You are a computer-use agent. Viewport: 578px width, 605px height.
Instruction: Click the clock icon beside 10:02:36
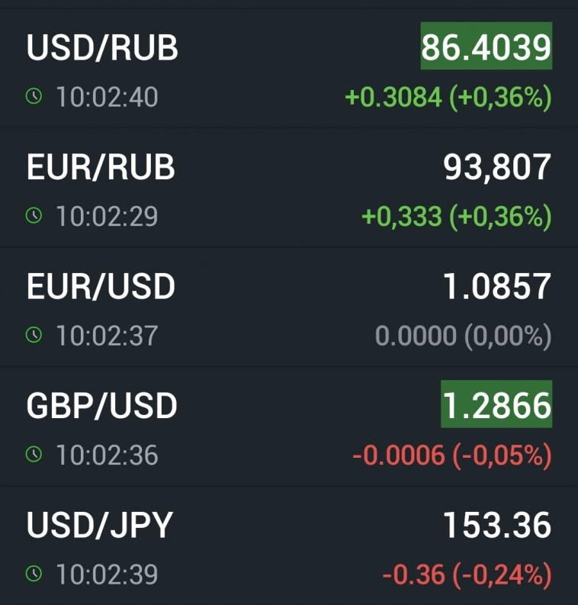[33, 455]
